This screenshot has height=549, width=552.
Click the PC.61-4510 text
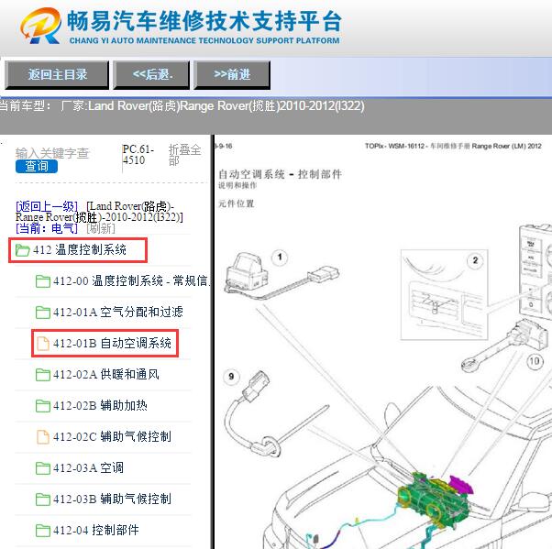[x=138, y=155]
